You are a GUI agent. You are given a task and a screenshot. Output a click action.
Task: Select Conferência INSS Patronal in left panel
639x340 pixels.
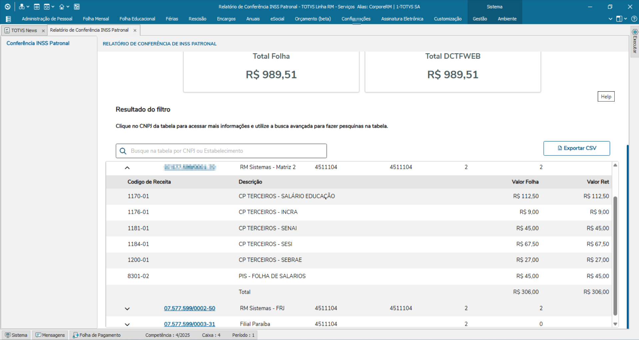[x=38, y=43]
